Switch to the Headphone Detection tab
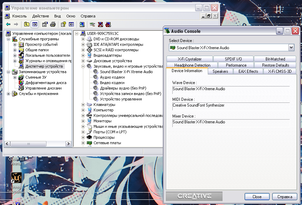The width and height of the screenshot is (302, 205). tap(192, 65)
